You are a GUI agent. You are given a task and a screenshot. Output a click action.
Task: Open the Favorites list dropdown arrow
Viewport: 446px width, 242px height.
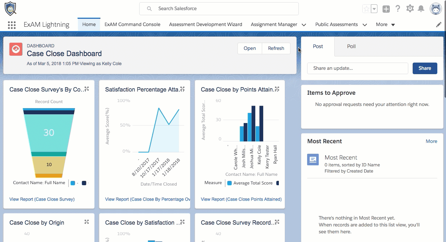pyautogui.click(x=374, y=9)
